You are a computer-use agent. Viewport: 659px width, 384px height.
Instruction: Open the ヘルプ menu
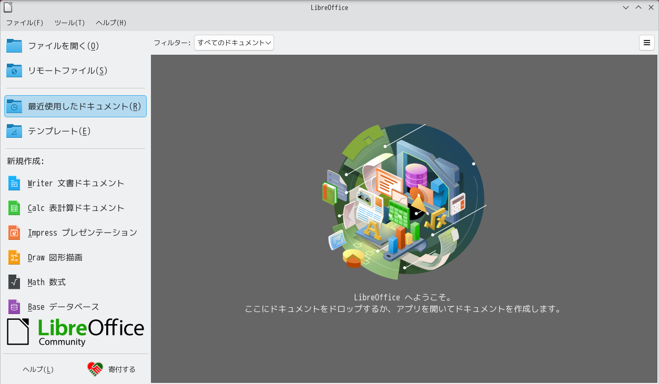pyautogui.click(x=110, y=23)
